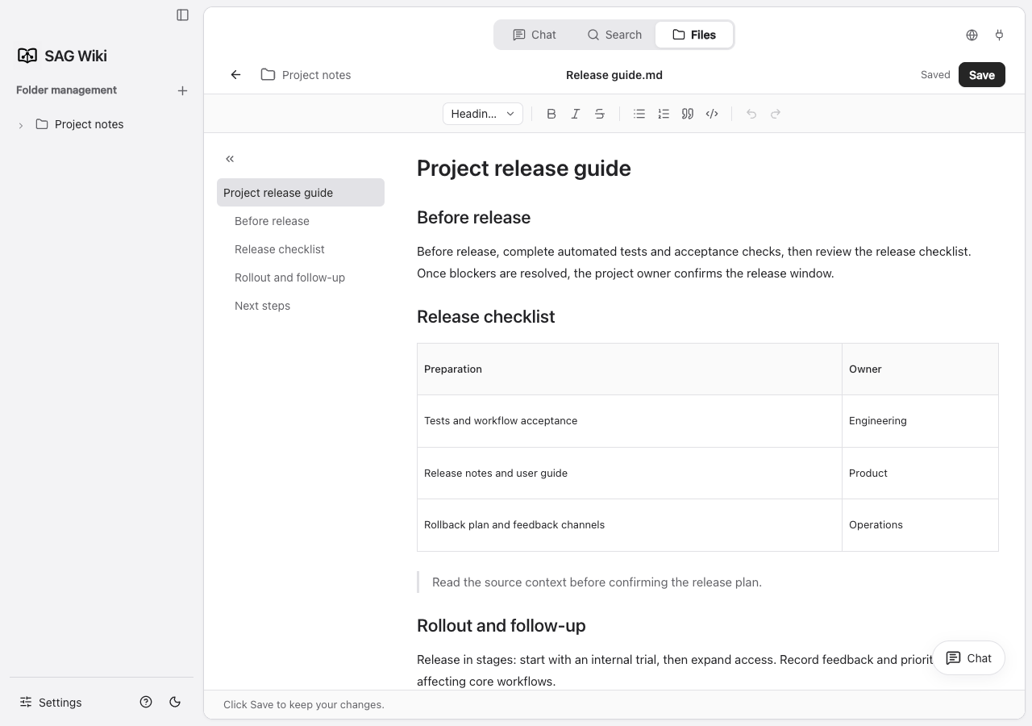
Task: Click the Owner table header cell
Action: click(x=920, y=369)
